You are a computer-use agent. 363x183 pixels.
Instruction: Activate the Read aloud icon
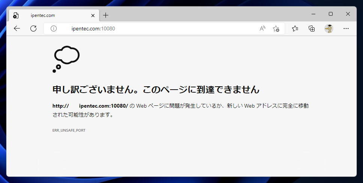tap(262, 28)
